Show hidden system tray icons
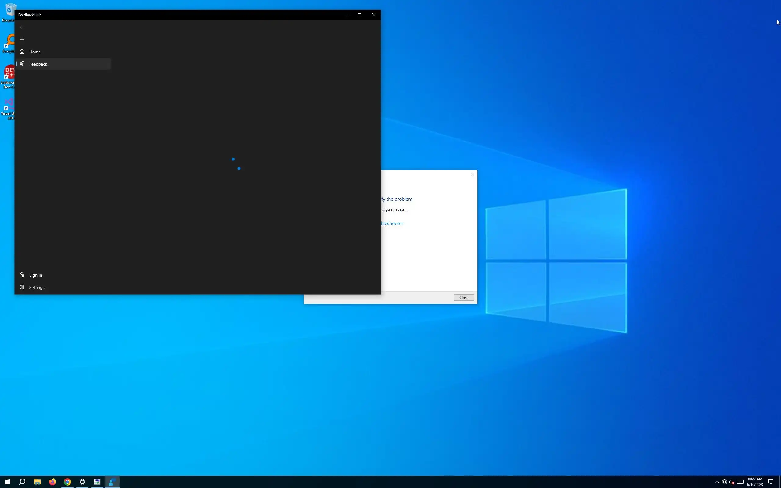The width and height of the screenshot is (781, 488). [717, 482]
